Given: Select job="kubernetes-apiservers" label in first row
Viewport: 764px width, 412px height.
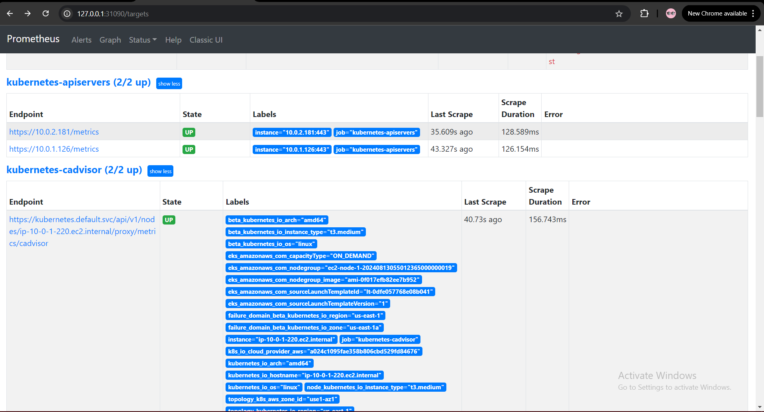Looking at the screenshot, I should [x=377, y=132].
